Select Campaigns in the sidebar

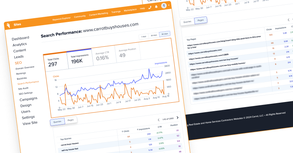pos(29,99)
